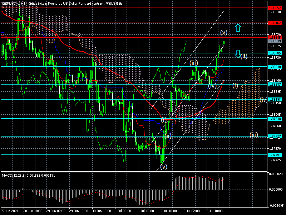This screenshot has width=286, height=215.
Task: Click the cyan down arrow marker
Action: [x=238, y=54]
